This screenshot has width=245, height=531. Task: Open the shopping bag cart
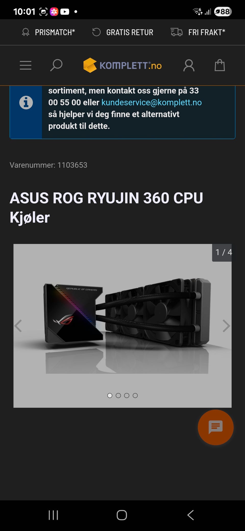(x=220, y=65)
